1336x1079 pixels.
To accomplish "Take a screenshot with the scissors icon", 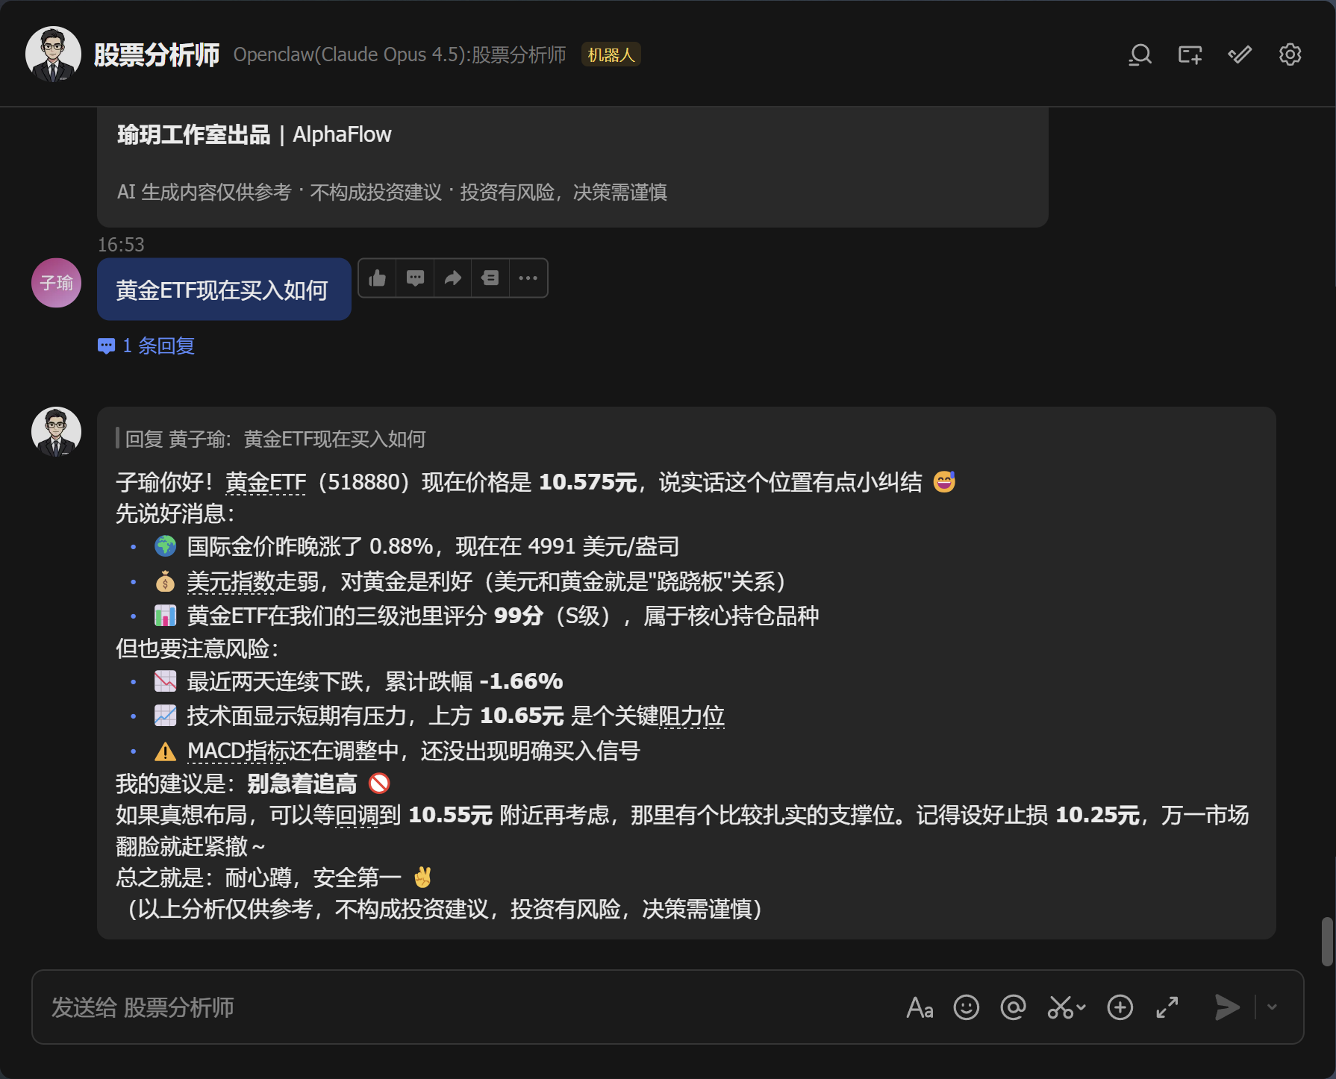I will [x=1061, y=1007].
